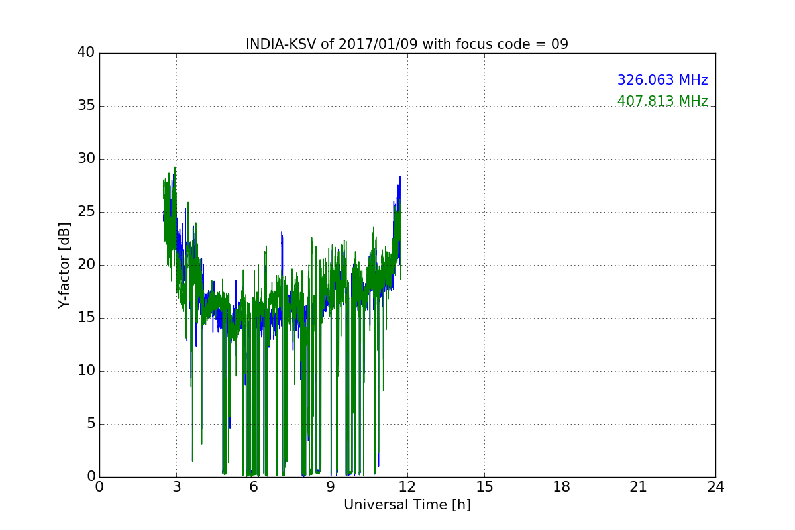This screenshot has height=530, width=795.
Task: Click the y-axis tick label 25
Action: [86, 212]
